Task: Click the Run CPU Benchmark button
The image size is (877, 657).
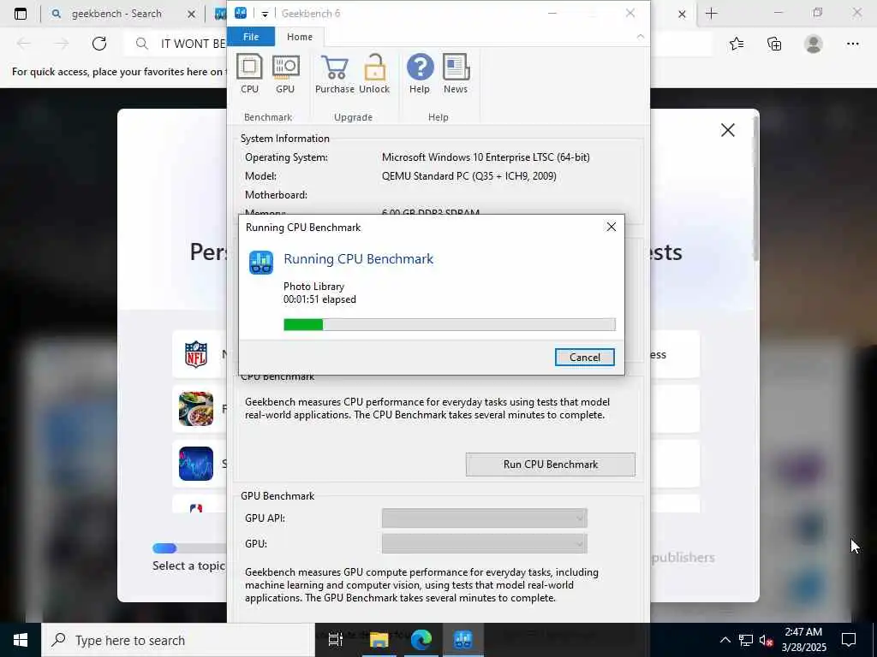Action: 551,465
